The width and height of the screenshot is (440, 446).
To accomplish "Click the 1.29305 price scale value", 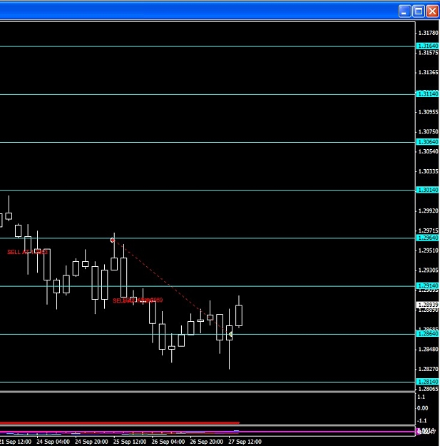I will pyautogui.click(x=428, y=270).
